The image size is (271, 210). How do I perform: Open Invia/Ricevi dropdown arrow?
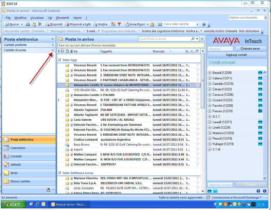tap(148, 24)
